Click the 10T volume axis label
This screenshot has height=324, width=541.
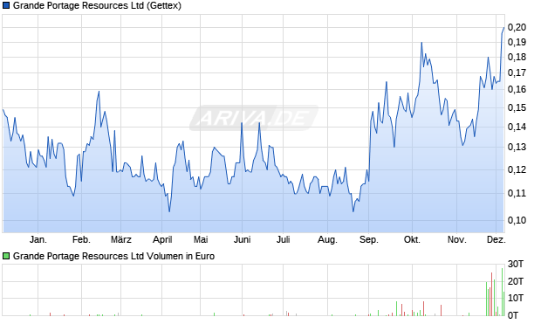pyautogui.click(x=516, y=298)
